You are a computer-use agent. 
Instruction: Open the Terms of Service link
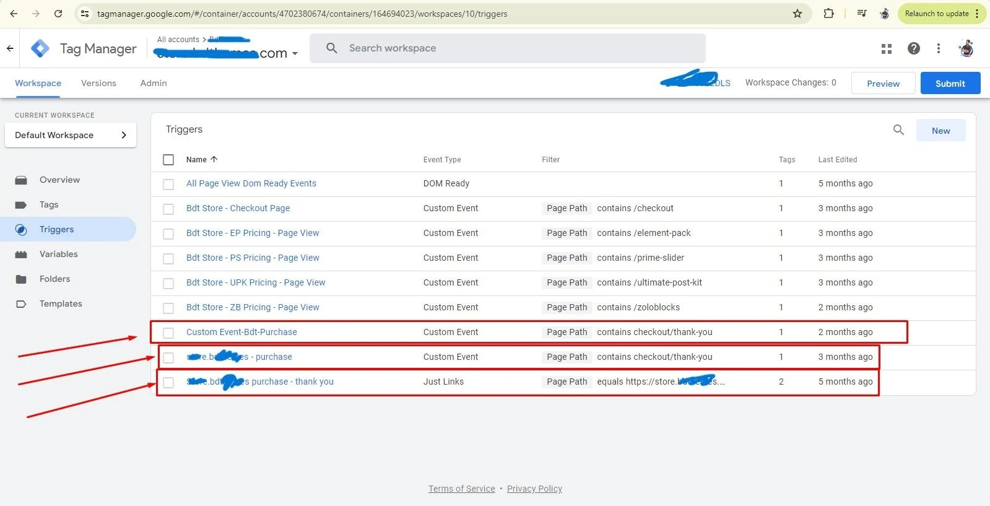(x=462, y=489)
